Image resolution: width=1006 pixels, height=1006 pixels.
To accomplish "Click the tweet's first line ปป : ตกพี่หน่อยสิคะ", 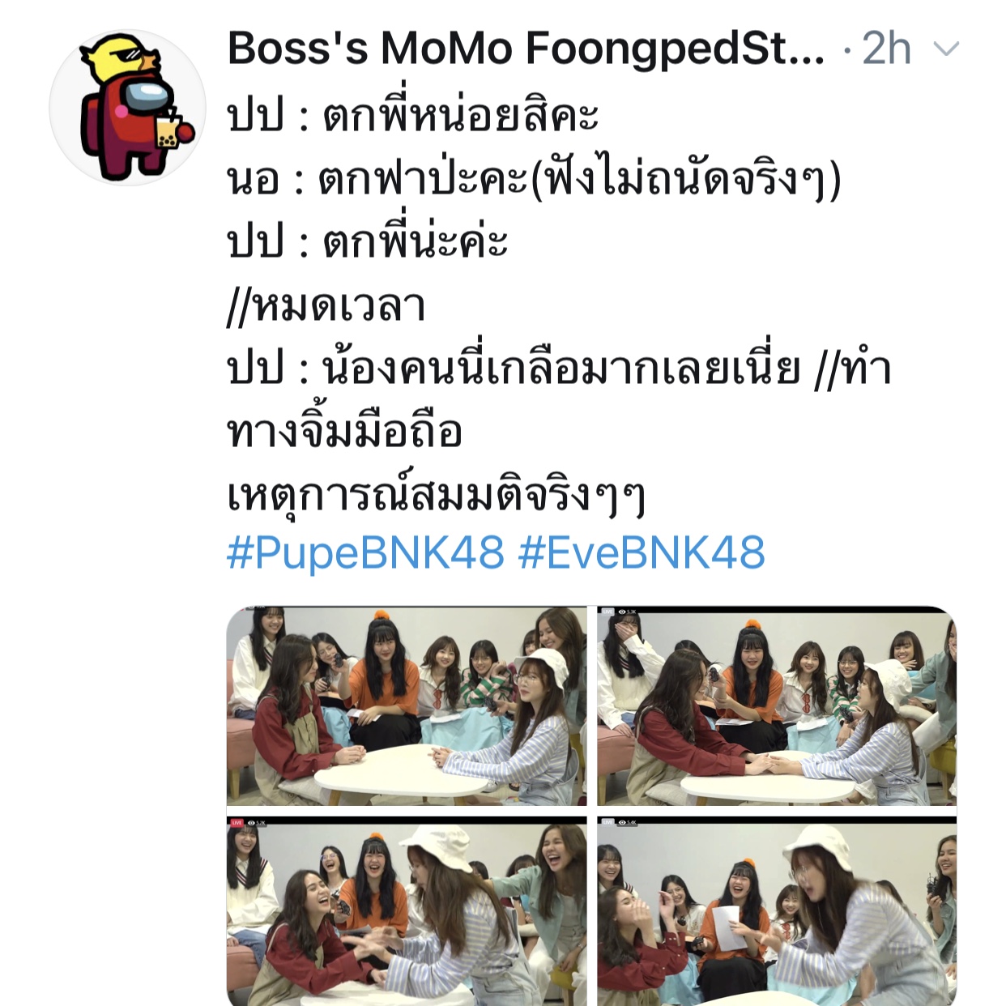I will coord(412,115).
